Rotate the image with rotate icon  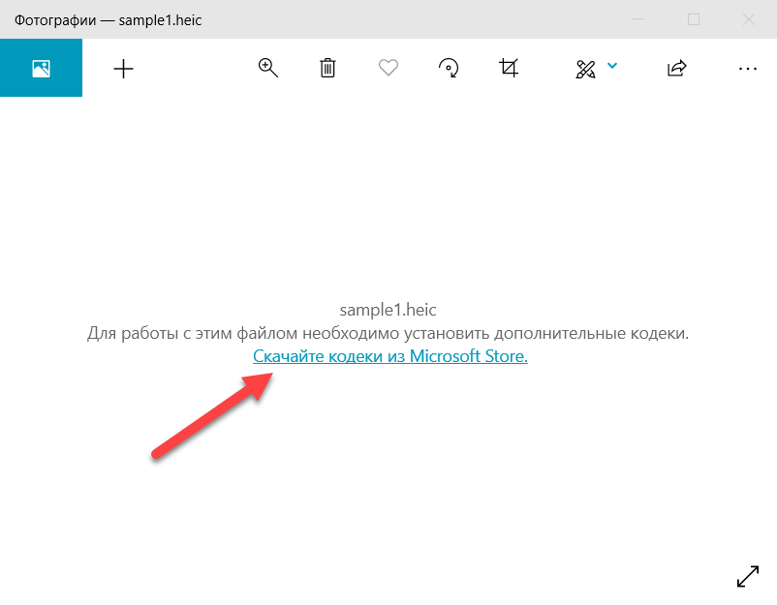(449, 68)
